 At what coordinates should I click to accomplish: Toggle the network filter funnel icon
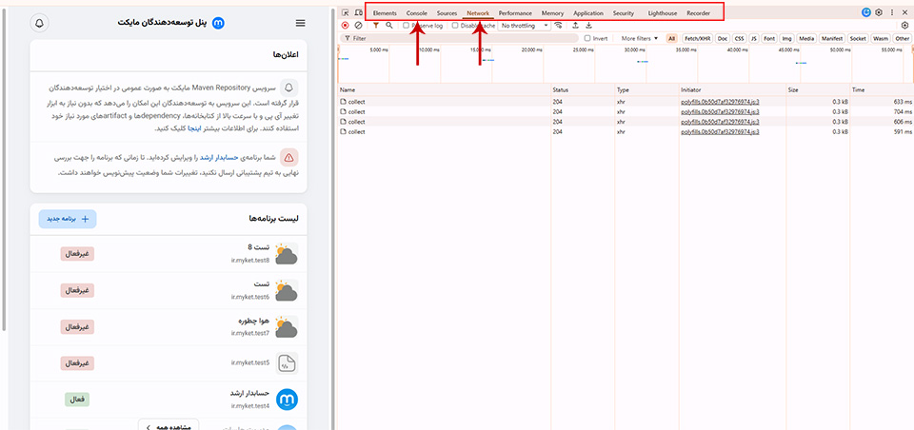tap(376, 26)
